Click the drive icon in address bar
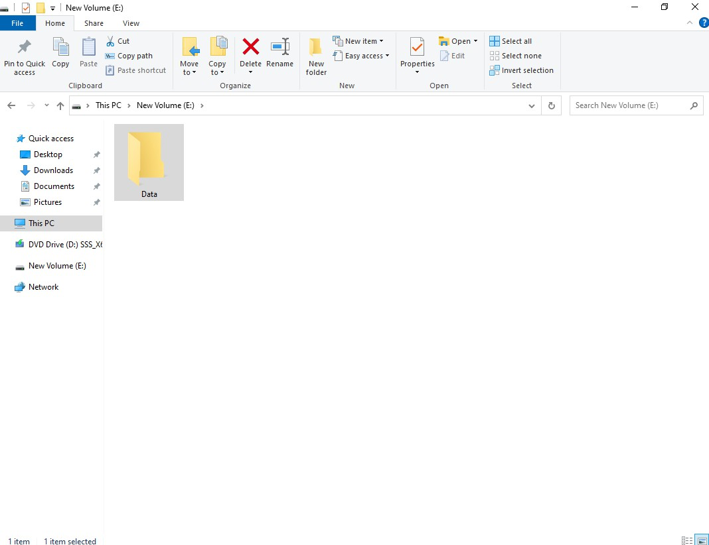This screenshot has height=545, width=709. pyautogui.click(x=76, y=106)
